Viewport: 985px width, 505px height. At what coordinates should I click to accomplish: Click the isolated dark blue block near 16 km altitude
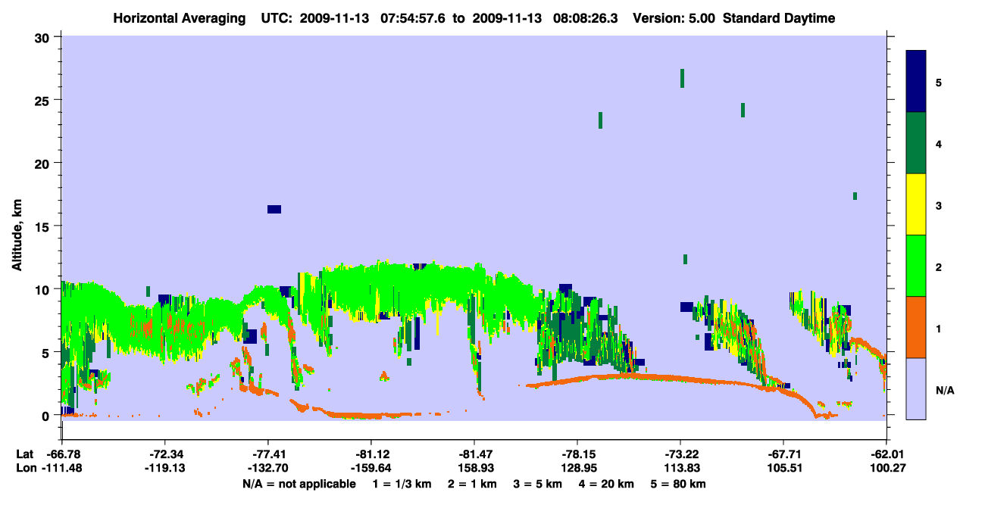tap(274, 209)
